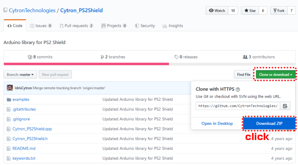
Task: Click the Open in Desktop link
Action: 217,124
